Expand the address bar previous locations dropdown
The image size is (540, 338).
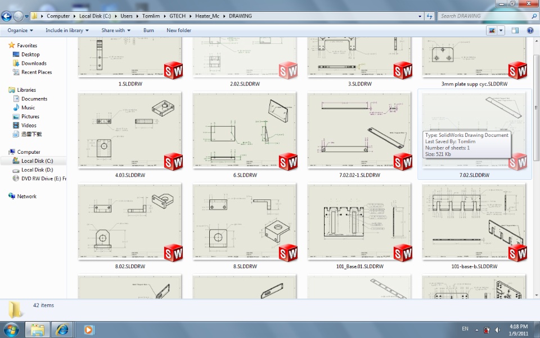(x=420, y=16)
